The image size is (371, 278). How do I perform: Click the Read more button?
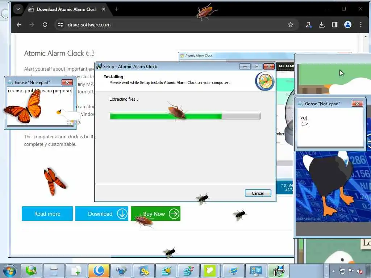pyautogui.click(x=47, y=214)
